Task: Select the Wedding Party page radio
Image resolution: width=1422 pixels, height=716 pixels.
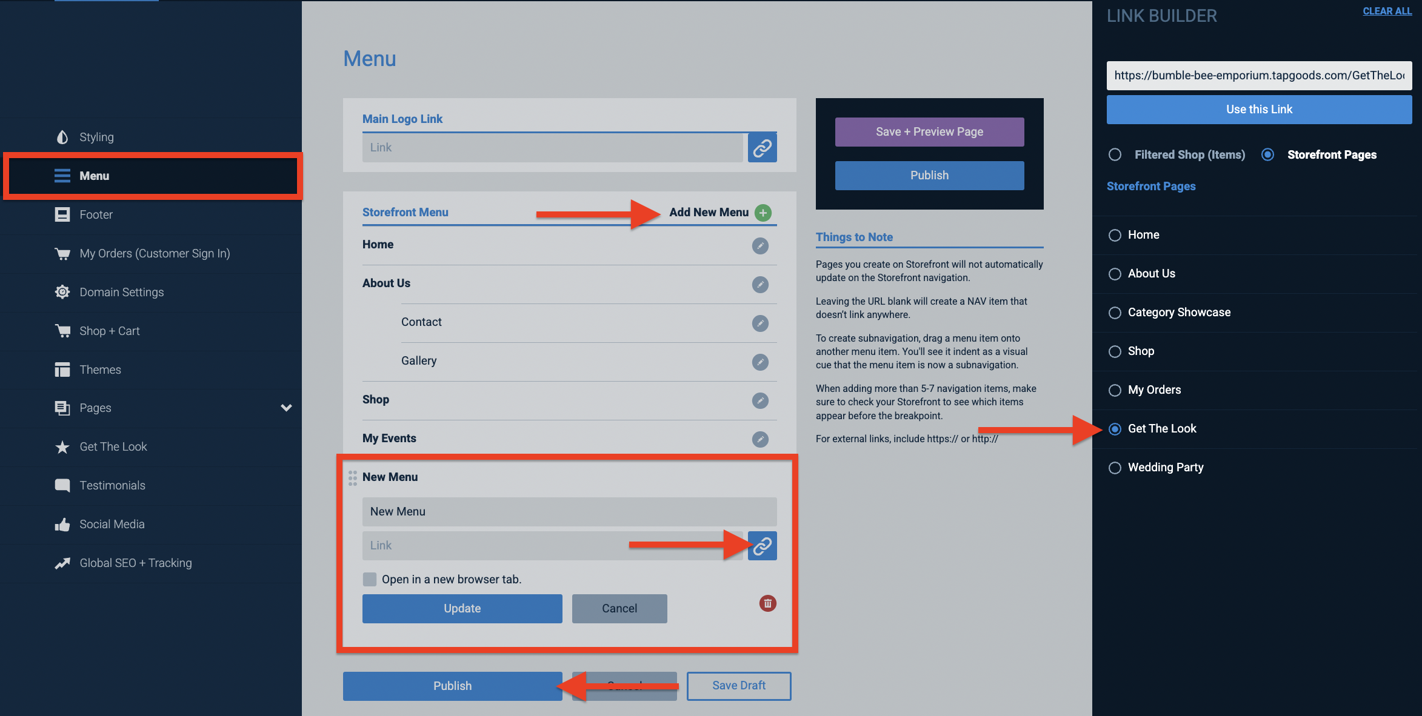Action: [x=1115, y=468]
